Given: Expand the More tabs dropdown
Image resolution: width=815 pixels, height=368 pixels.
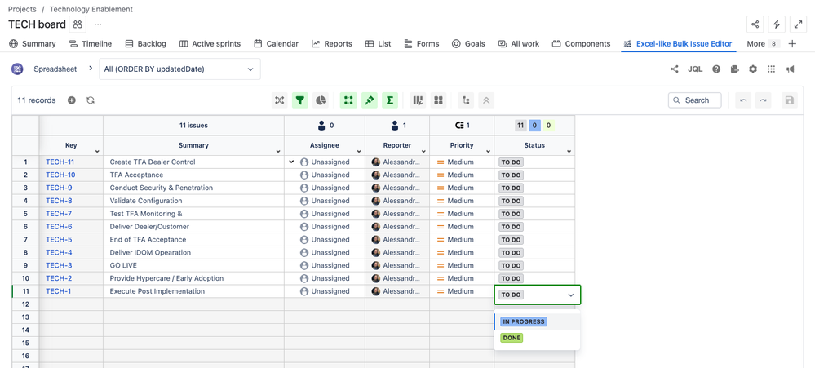Looking at the screenshot, I should 762,44.
